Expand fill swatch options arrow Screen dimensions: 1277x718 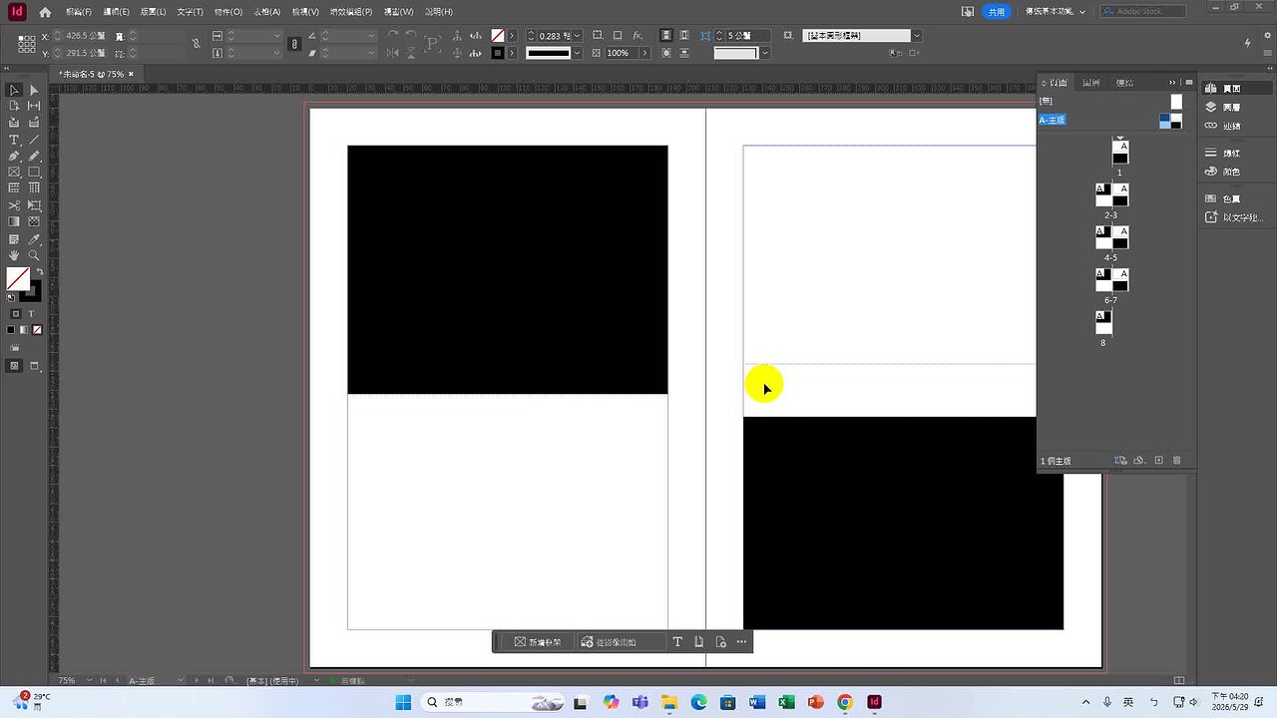tap(512, 36)
